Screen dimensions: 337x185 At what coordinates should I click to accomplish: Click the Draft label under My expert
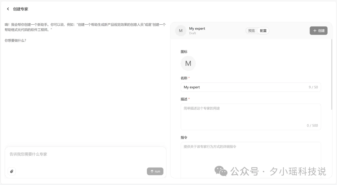pyautogui.click(x=193, y=33)
